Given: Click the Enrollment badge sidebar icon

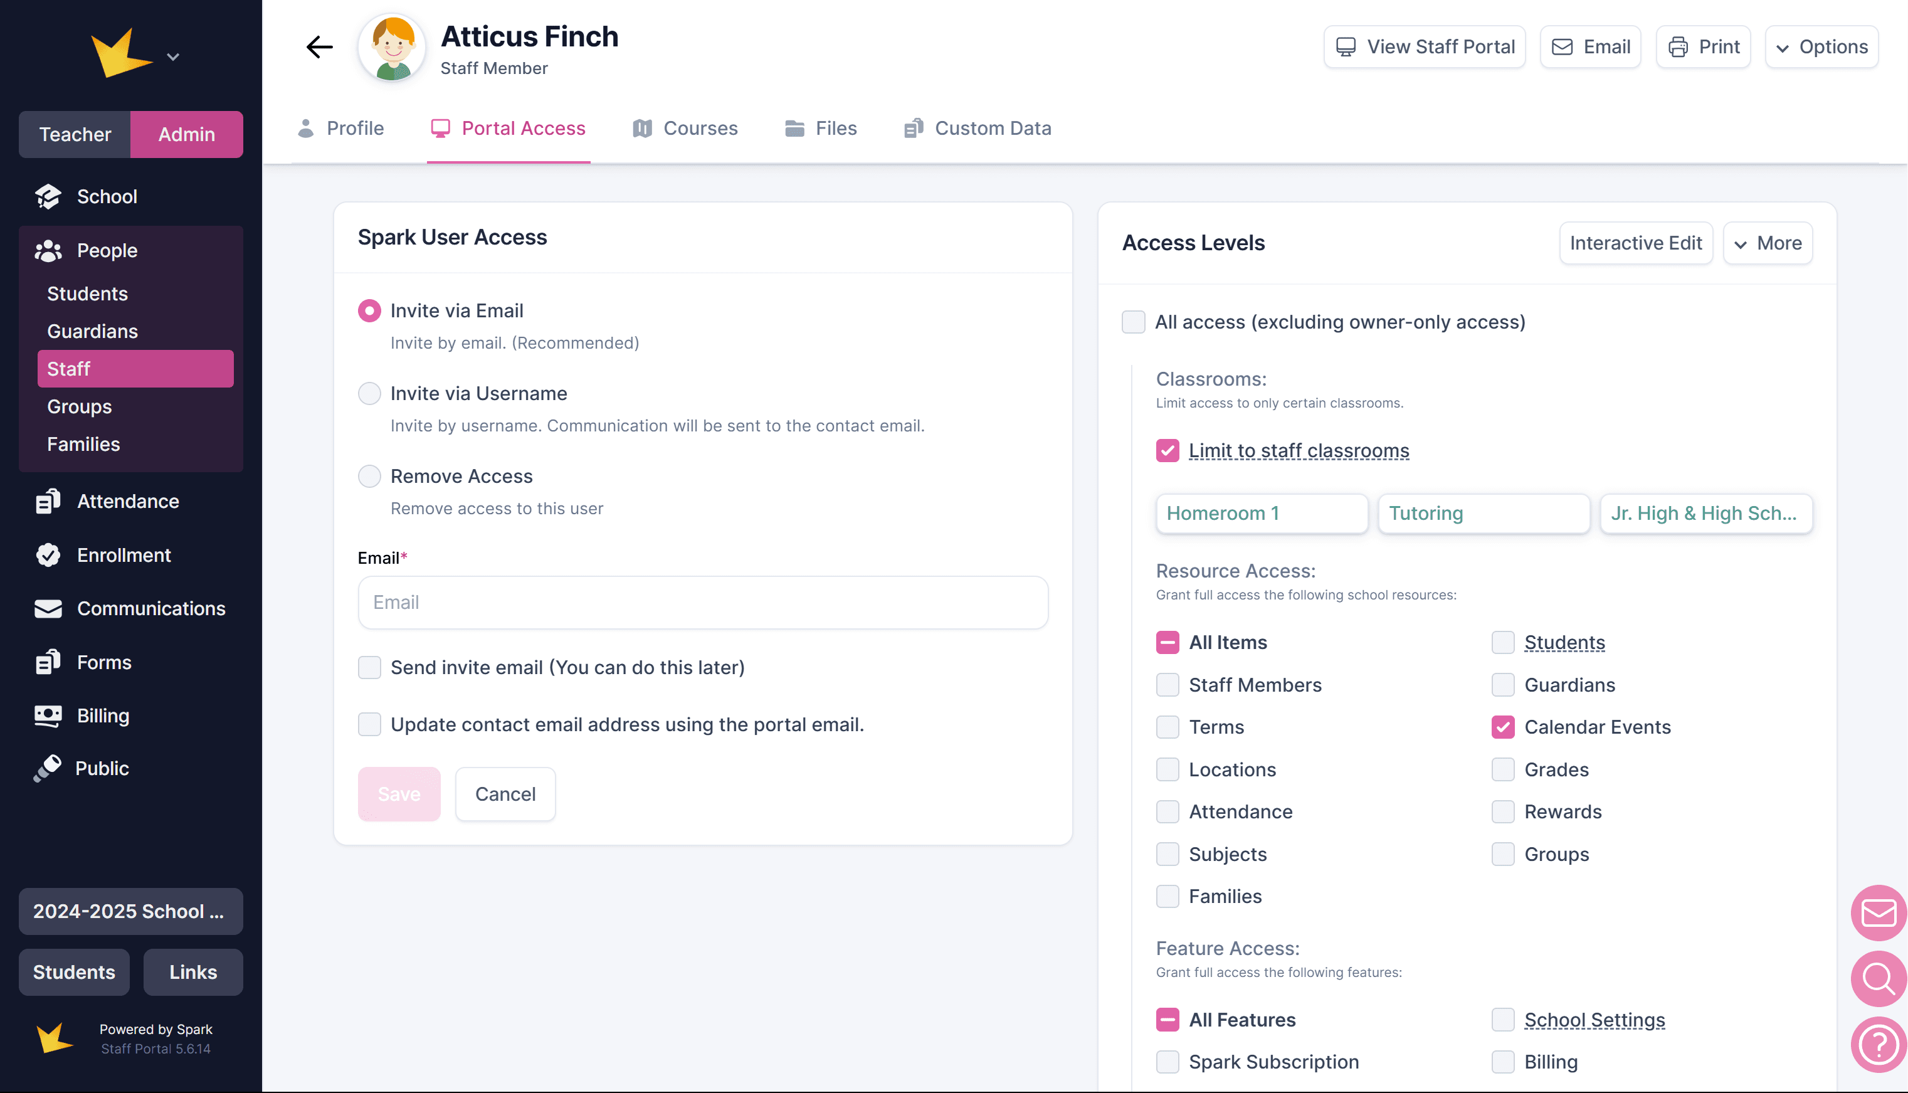Looking at the screenshot, I should point(48,555).
